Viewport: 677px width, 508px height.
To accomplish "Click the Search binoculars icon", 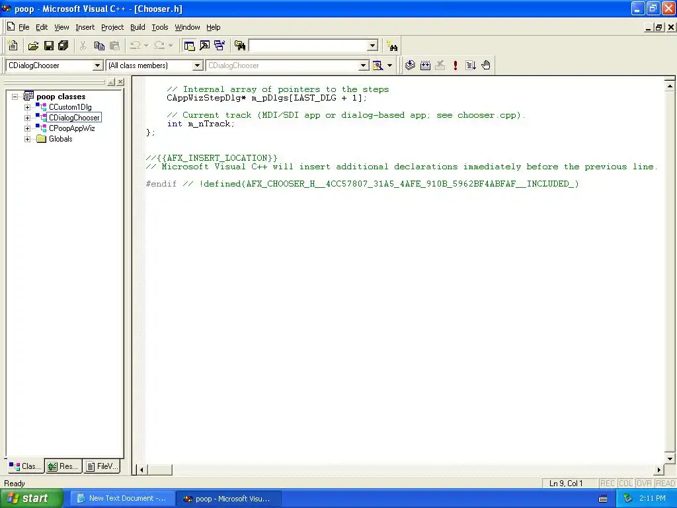I will point(393,46).
